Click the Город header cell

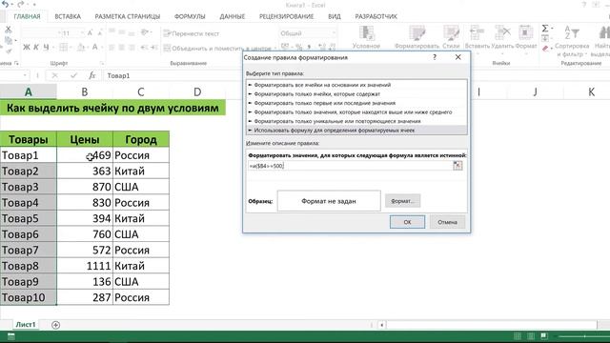click(141, 139)
